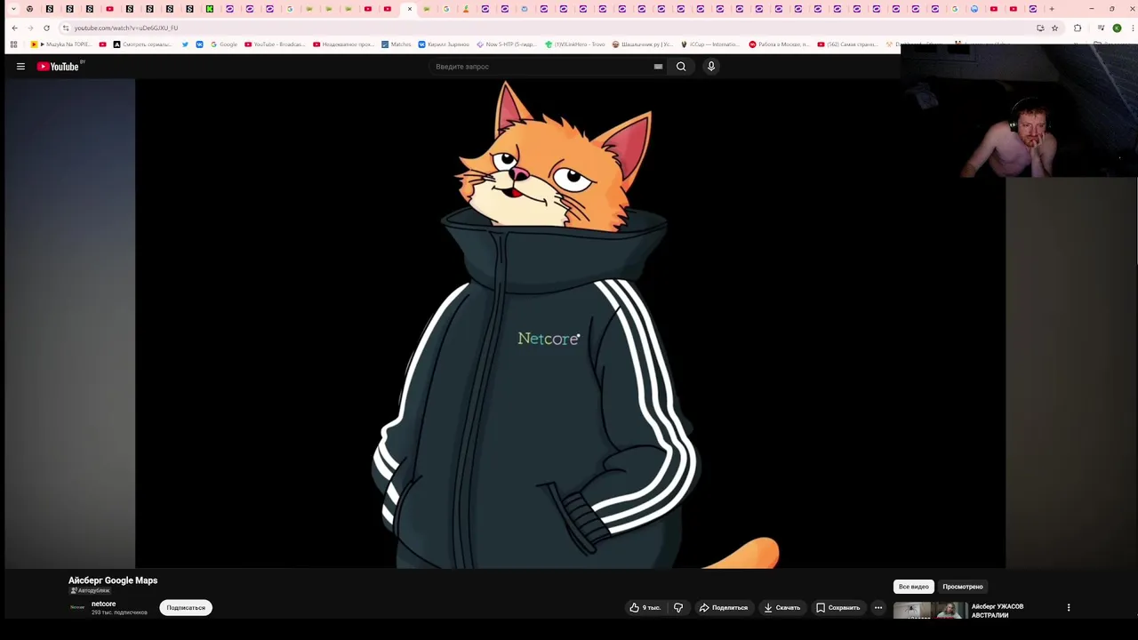Click the video player area
The width and height of the screenshot is (1138, 640).
tap(570, 324)
